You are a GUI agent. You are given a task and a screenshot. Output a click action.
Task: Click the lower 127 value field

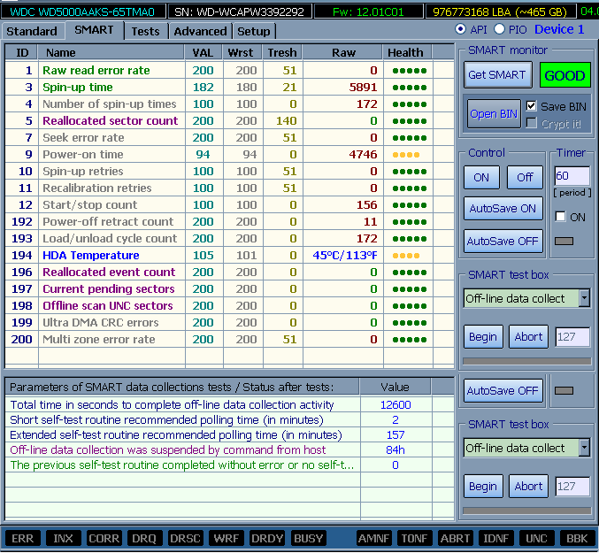[x=572, y=486]
